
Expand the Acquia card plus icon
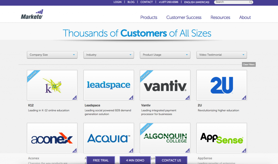tap(131, 151)
